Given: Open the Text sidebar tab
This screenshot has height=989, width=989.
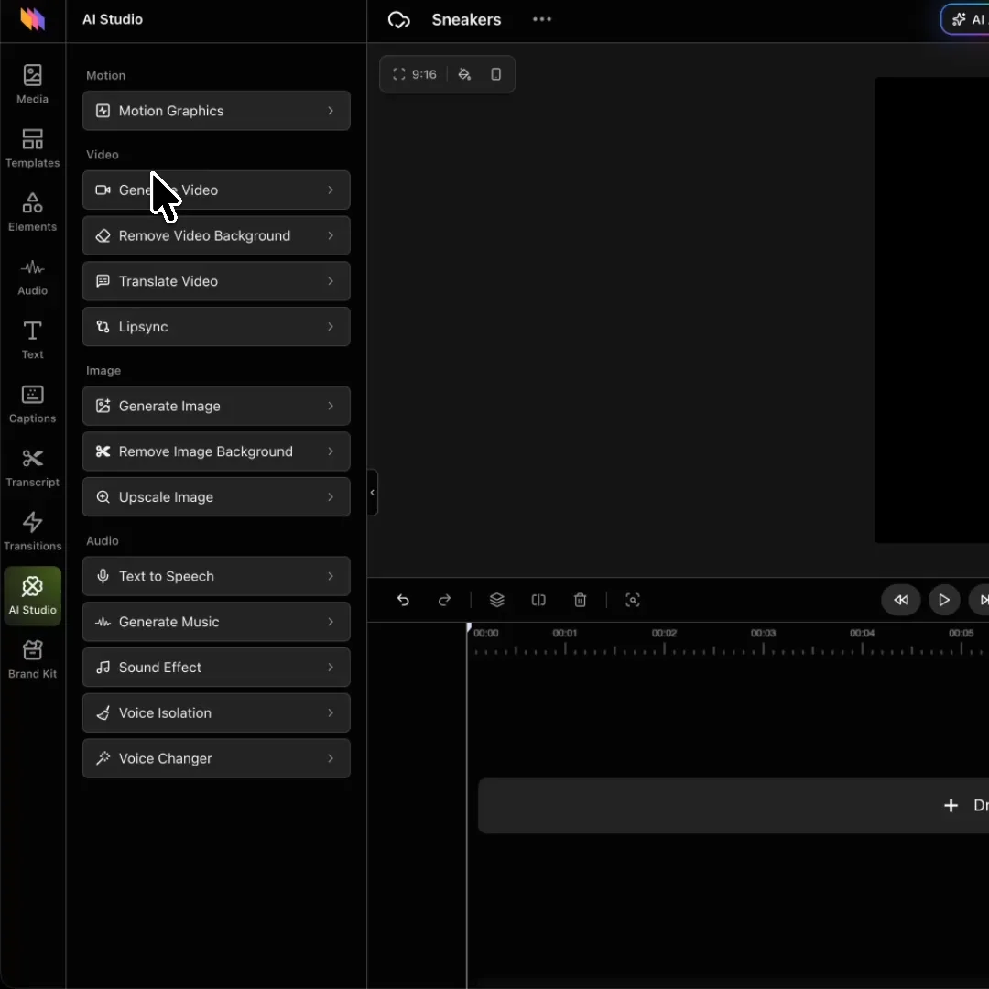Looking at the screenshot, I should pyautogui.click(x=32, y=340).
